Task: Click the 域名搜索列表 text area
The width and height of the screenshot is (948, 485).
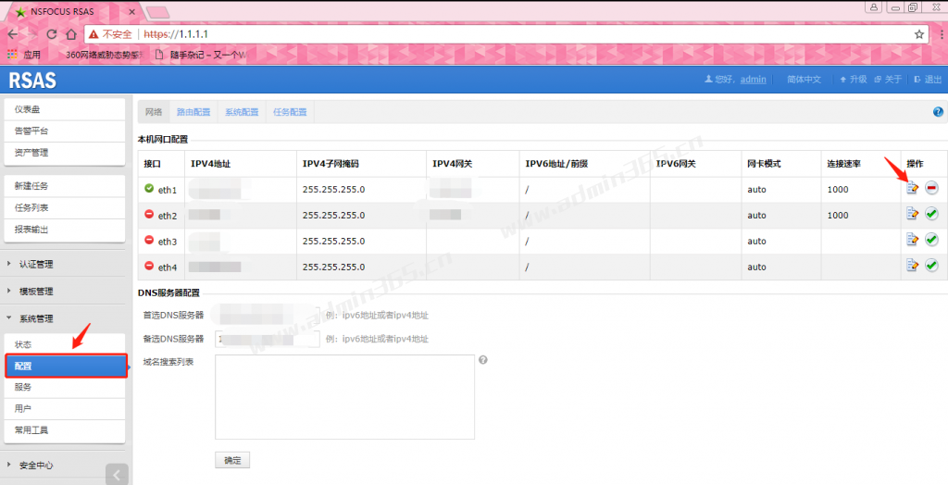Action: (344, 397)
